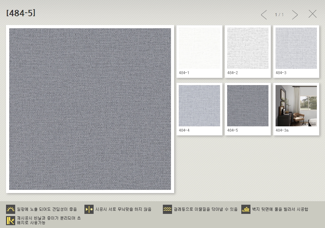The image size is (325, 228).
Task: Click the no pattern matching icon
Action: [89, 209]
